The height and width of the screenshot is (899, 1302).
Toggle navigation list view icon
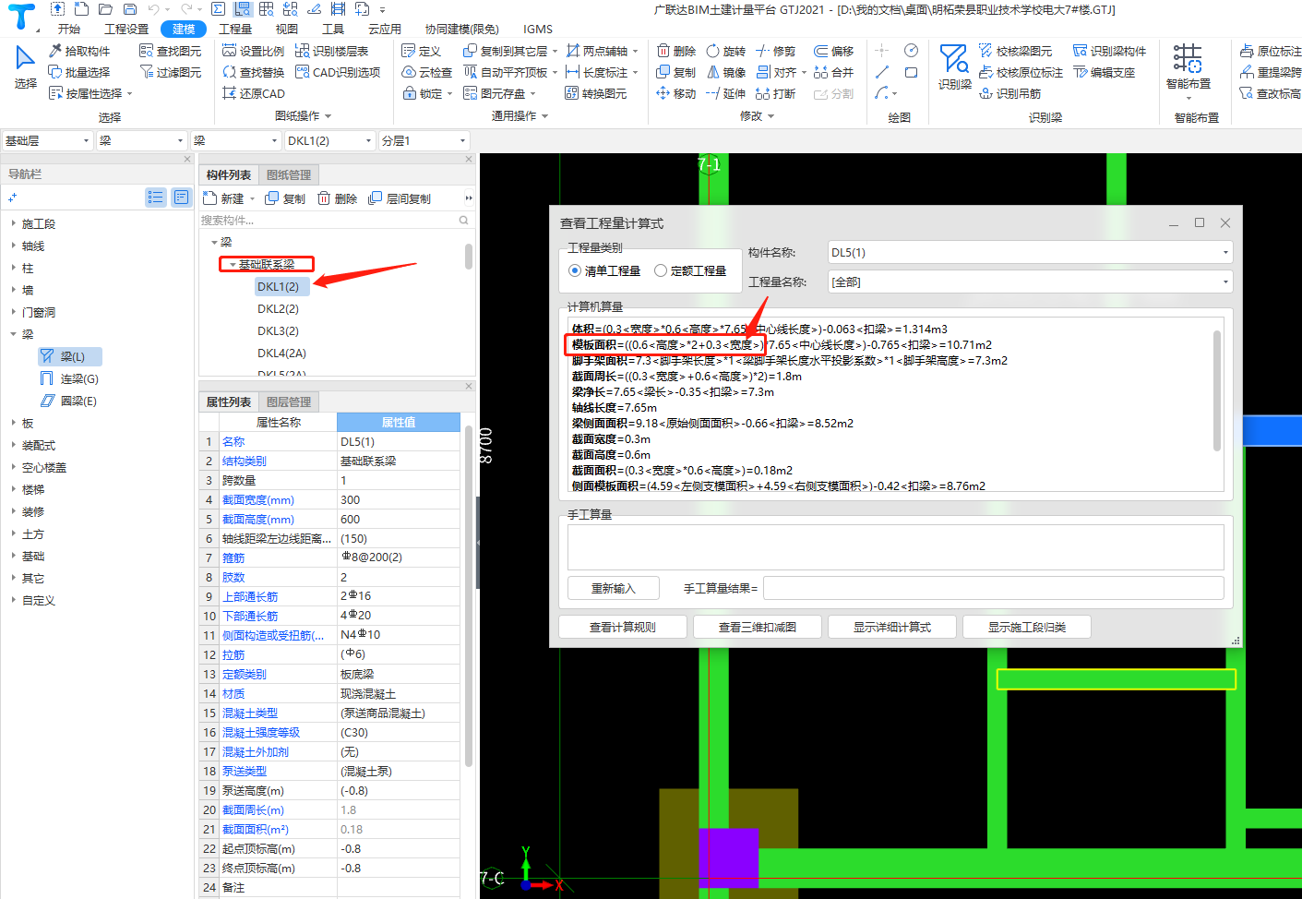pos(156,197)
